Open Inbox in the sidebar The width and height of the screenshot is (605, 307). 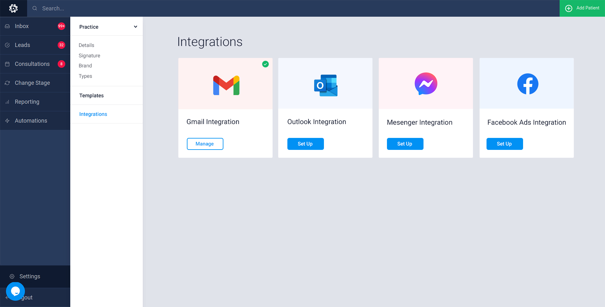click(x=35, y=26)
